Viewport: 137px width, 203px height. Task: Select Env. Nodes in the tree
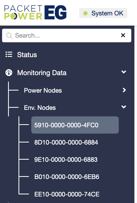40,108
